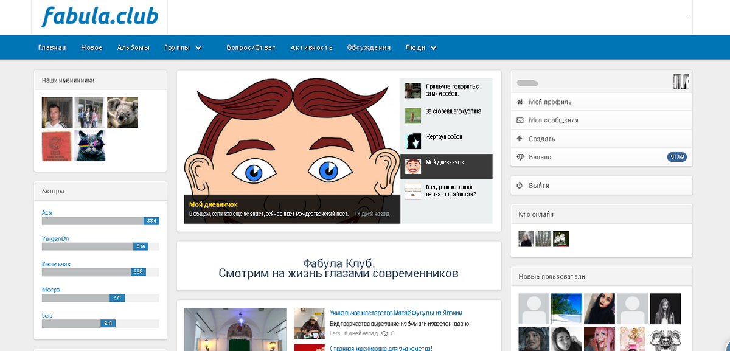Click Ася's rating bar showing 384
The height and width of the screenshot is (351, 730).
(100, 221)
